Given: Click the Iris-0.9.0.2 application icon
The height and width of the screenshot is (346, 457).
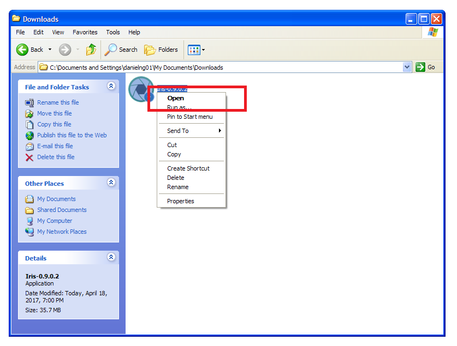Looking at the screenshot, I should tap(141, 89).
